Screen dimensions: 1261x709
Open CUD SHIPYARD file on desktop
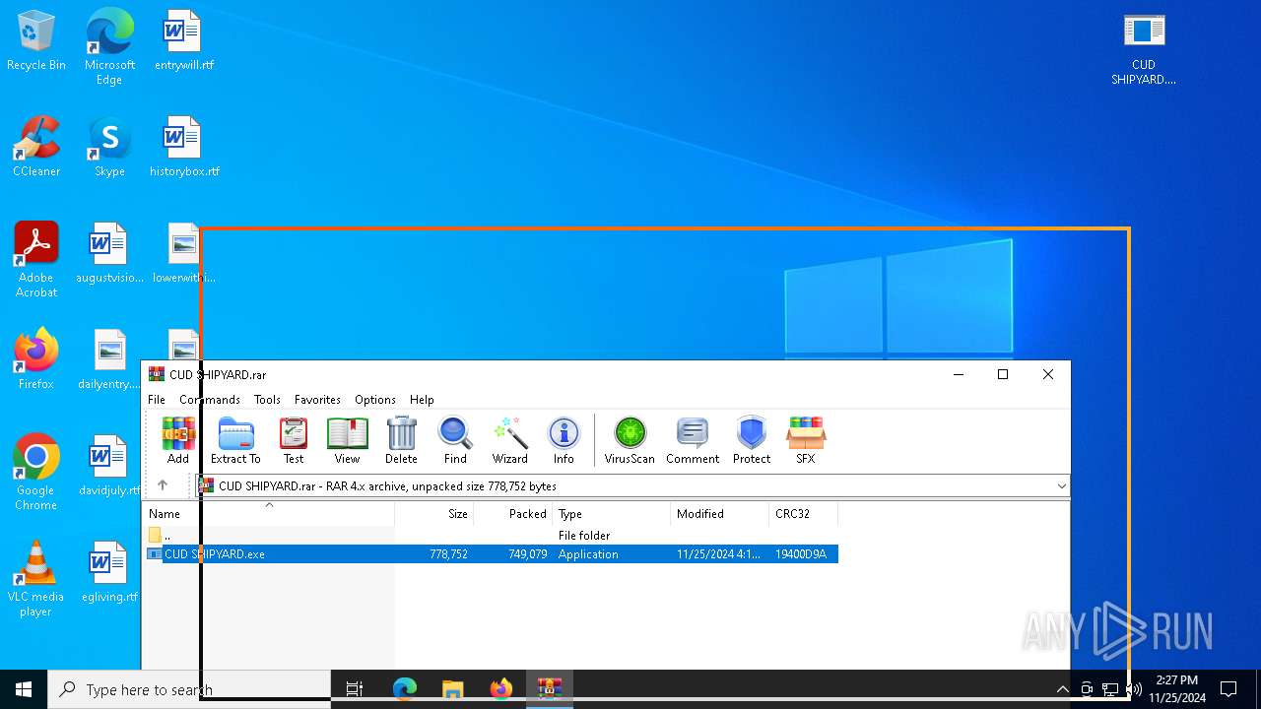[1144, 49]
